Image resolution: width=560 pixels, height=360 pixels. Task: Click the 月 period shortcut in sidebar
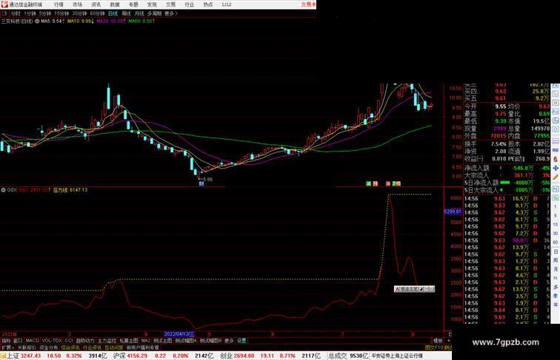pos(556,269)
